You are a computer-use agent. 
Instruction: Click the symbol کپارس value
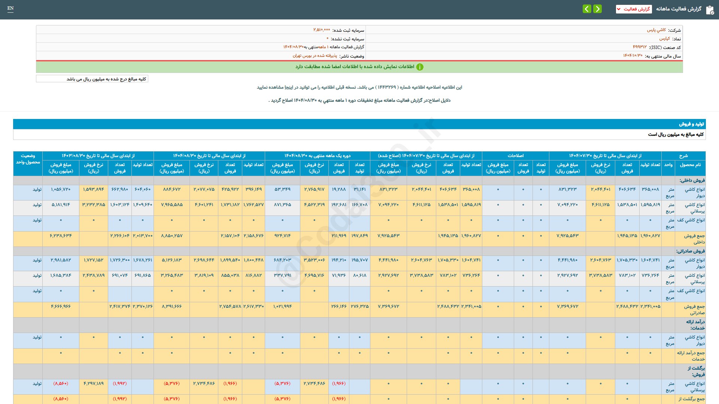[664, 39]
